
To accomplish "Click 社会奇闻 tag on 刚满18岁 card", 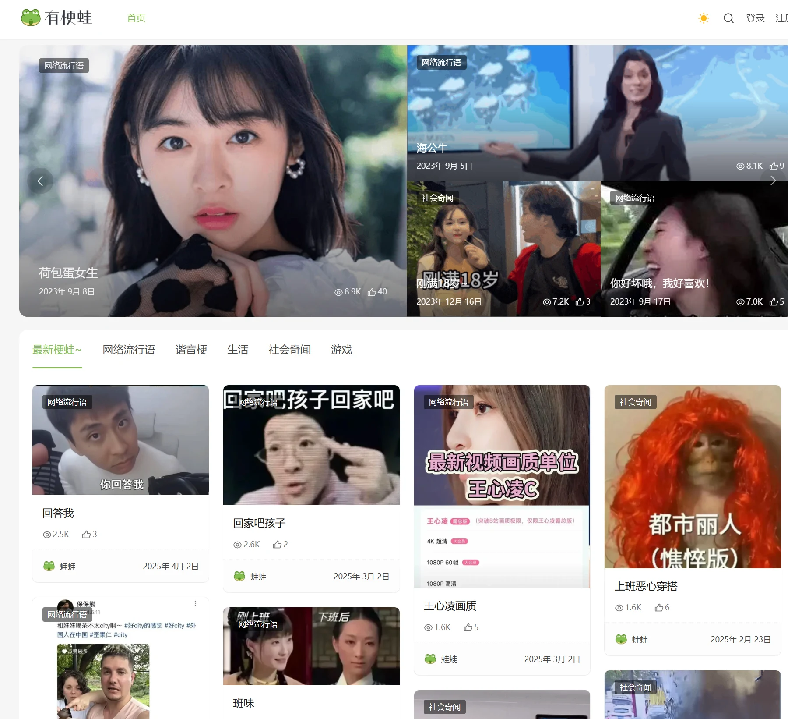I will click(x=437, y=198).
